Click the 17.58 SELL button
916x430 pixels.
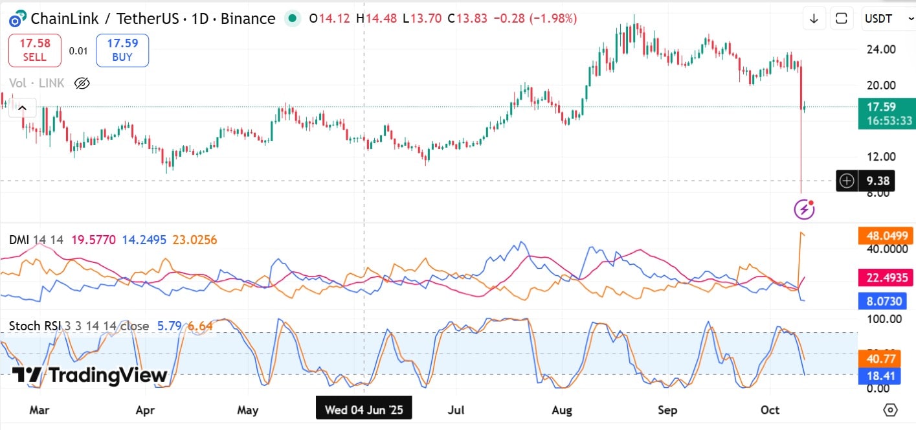tap(34, 50)
